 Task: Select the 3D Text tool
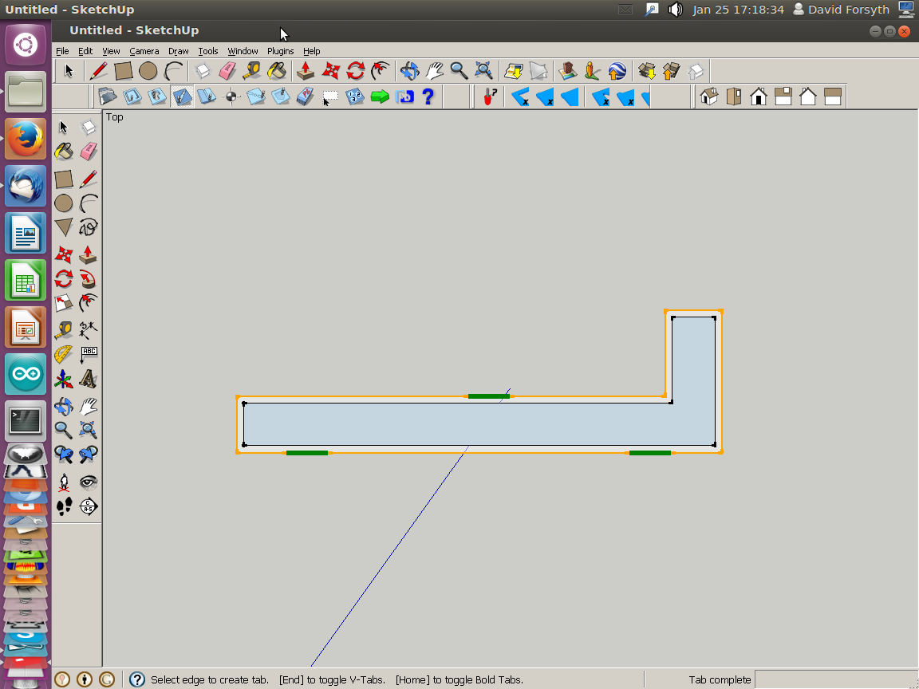89,379
